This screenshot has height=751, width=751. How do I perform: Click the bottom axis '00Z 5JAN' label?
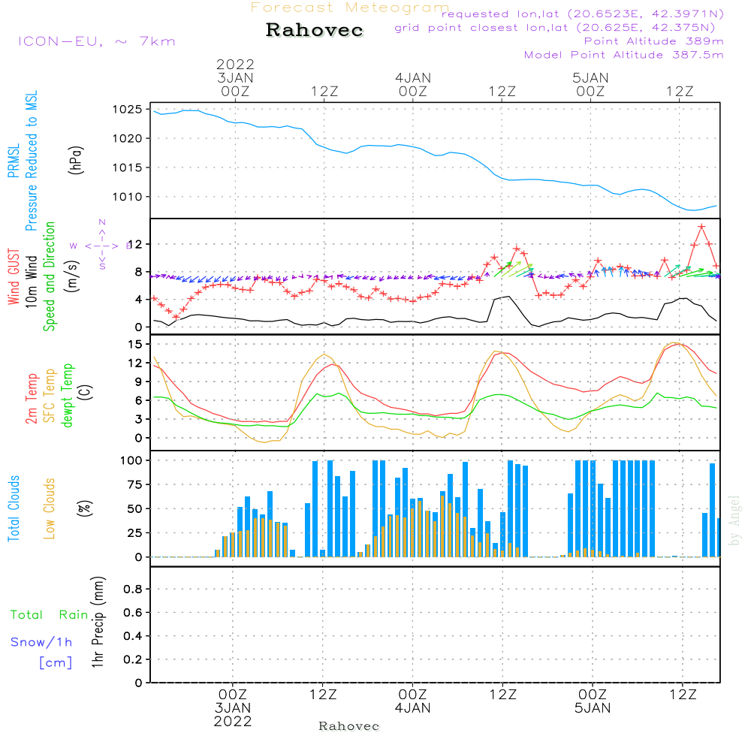pyautogui.click(x=593, y=701)
